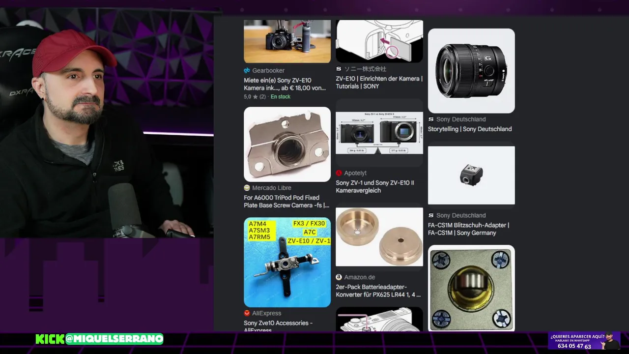Select the 'Mercado Libre' source label
Screen dimensions: 629x354
[x=271, y=188]
